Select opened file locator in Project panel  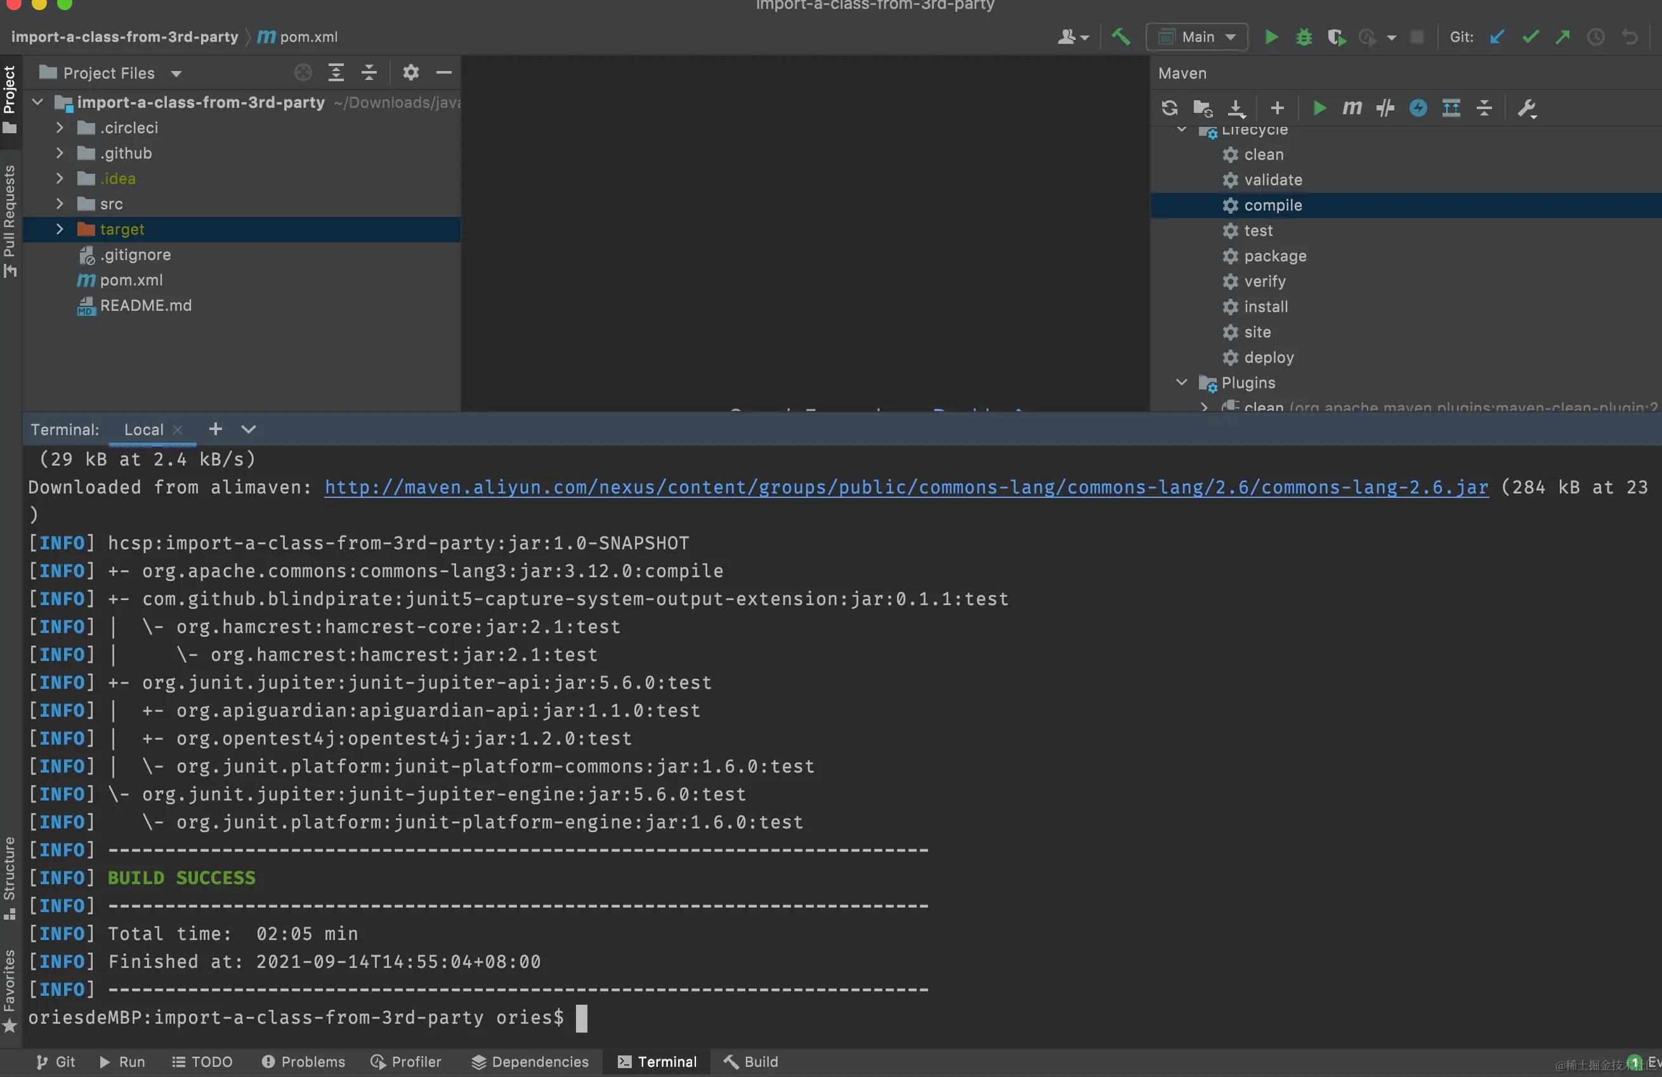(x=303, y=73)
